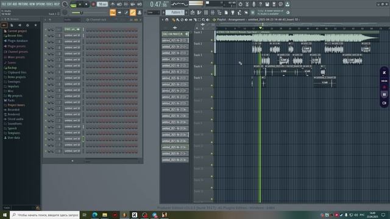
Task: Select the playlist draw pencil tool
Action: click(x=174, y=19)
